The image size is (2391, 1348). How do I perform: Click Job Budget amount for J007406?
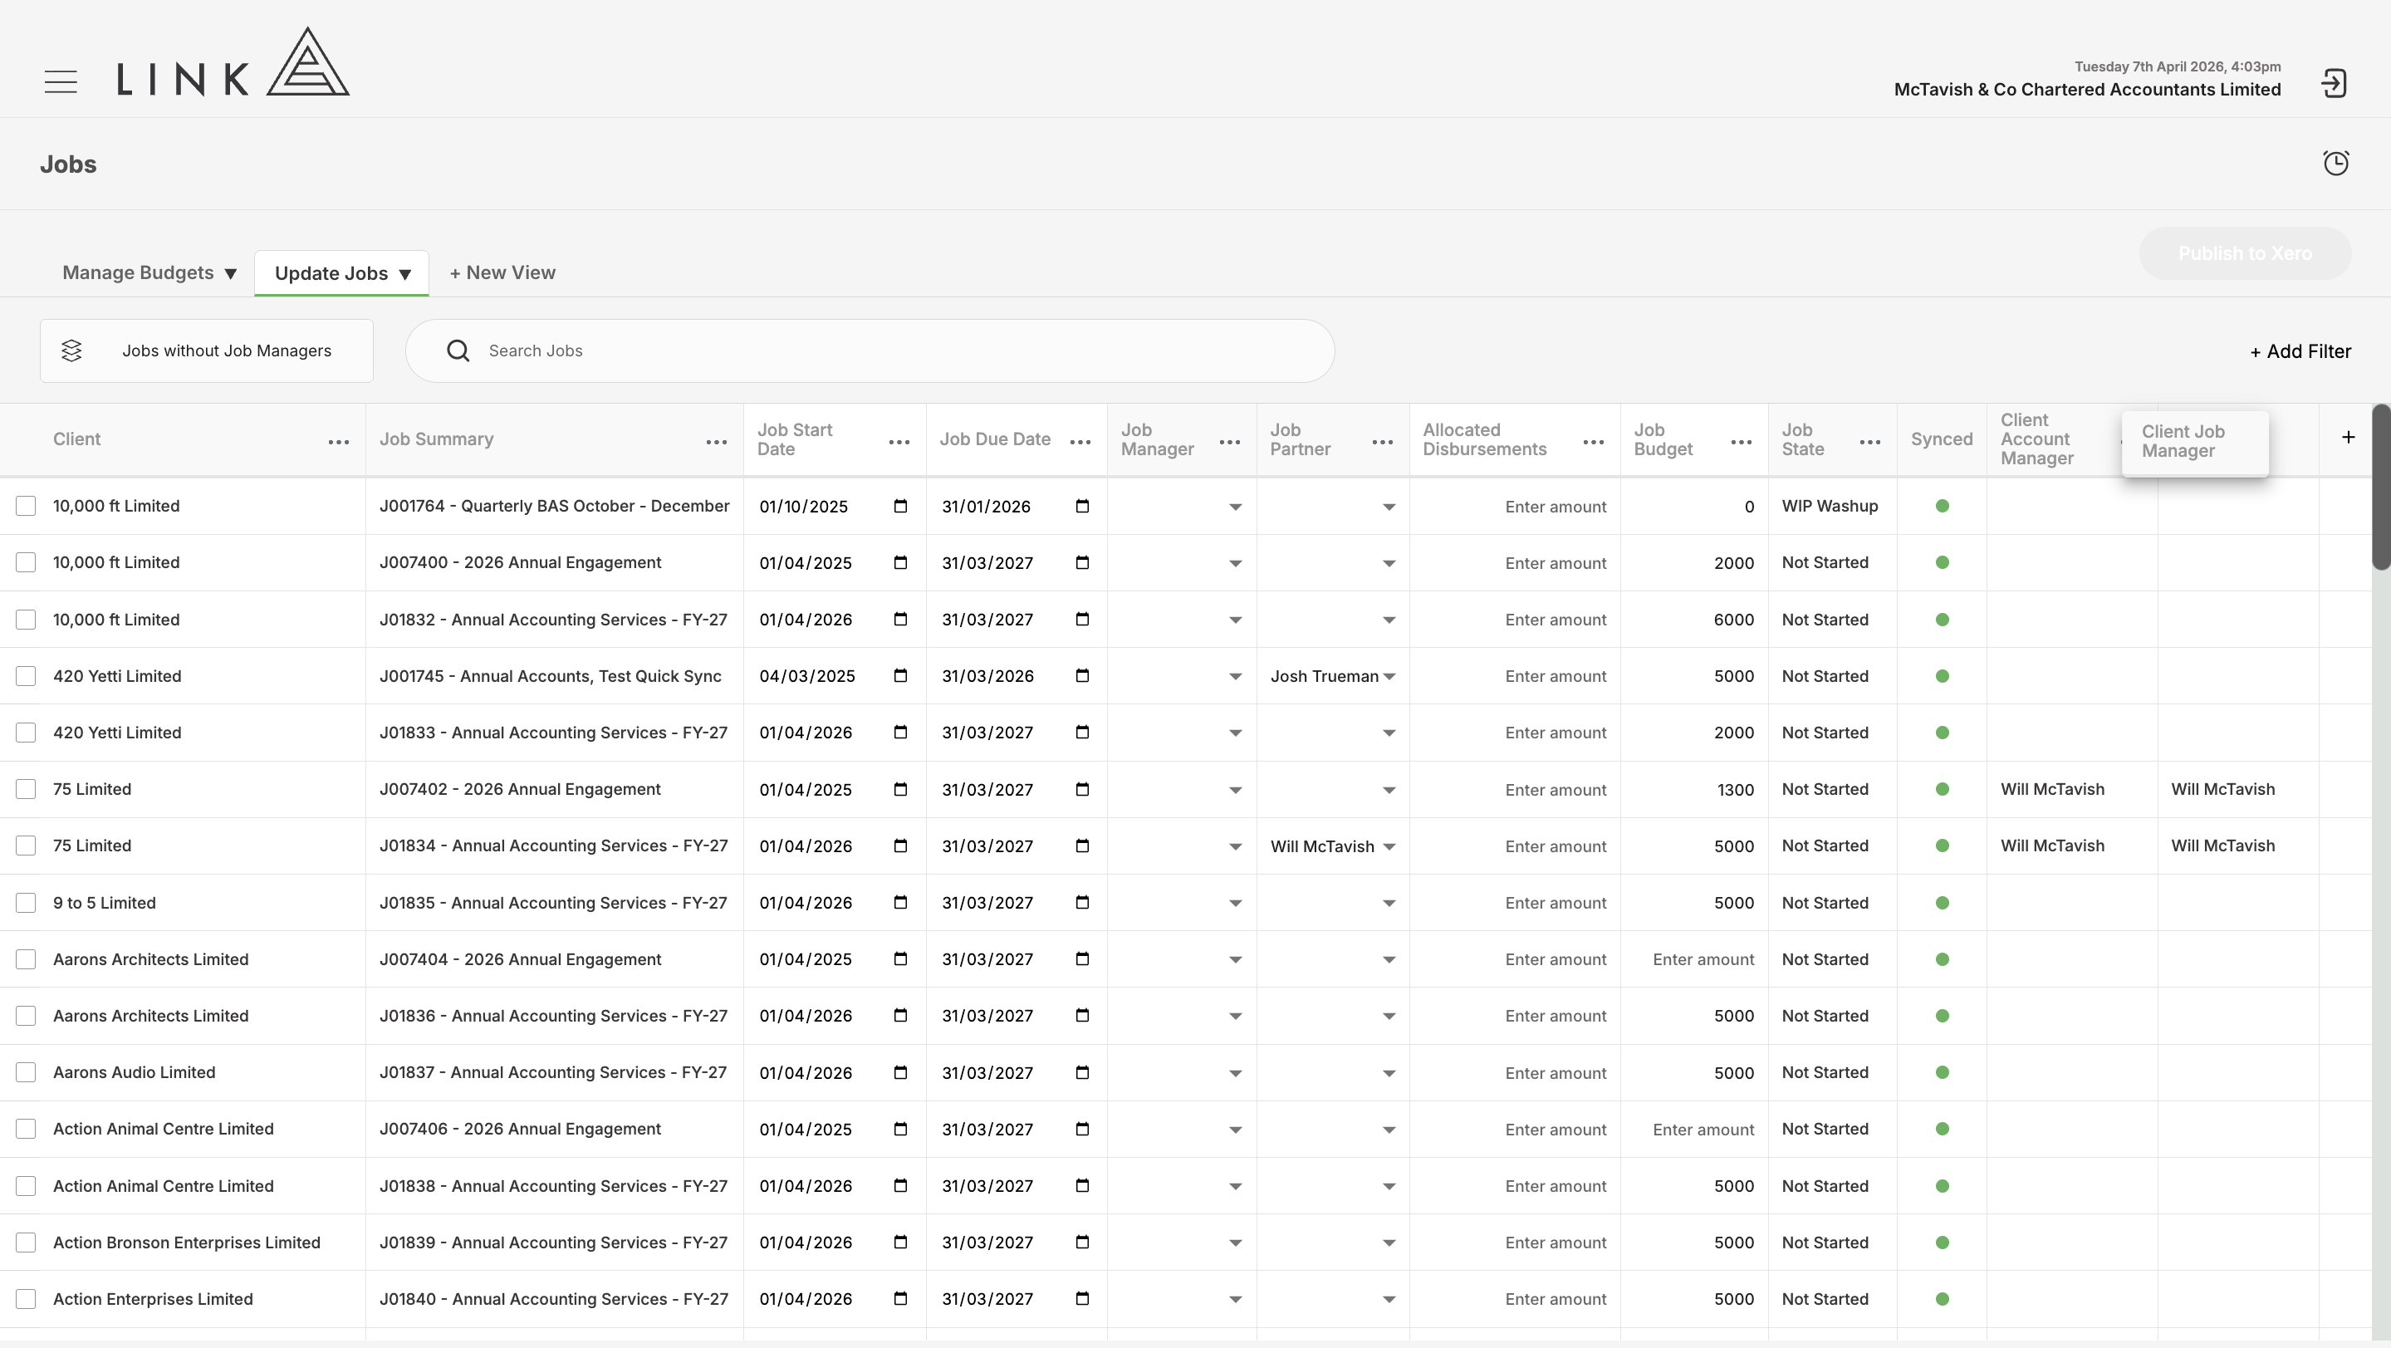(x=1694, y=1130)
